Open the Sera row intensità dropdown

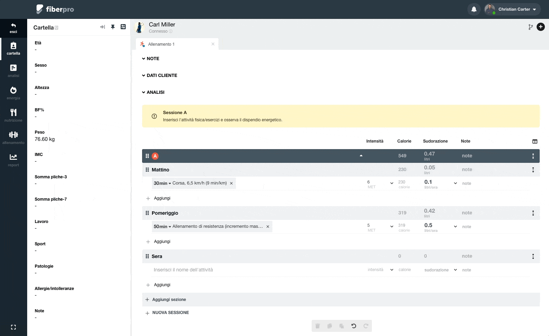point(392,270)
